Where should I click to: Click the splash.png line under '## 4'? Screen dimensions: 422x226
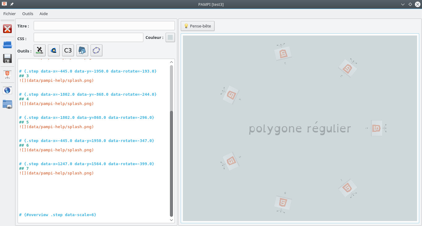(x=56, y=103)
